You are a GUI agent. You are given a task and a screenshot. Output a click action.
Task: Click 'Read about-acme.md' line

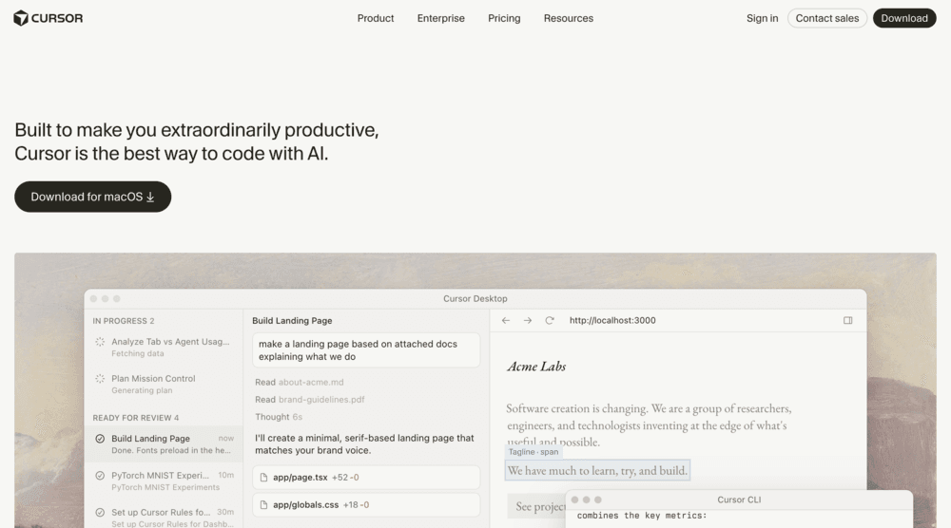[x=300, y=382]
